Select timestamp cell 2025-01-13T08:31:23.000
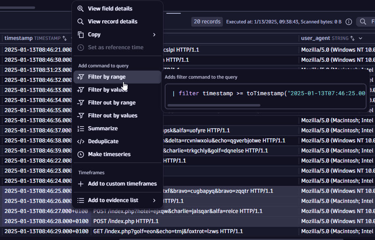The image size is (375, 240). (38, 70)
